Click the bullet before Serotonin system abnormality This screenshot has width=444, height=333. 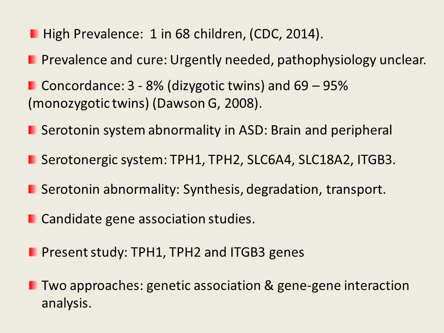(32, 130)
